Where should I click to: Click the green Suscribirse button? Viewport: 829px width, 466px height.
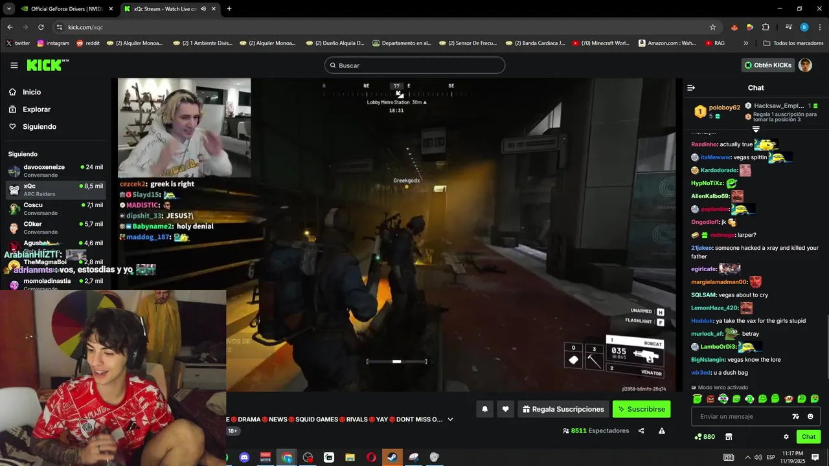point(641,409)
